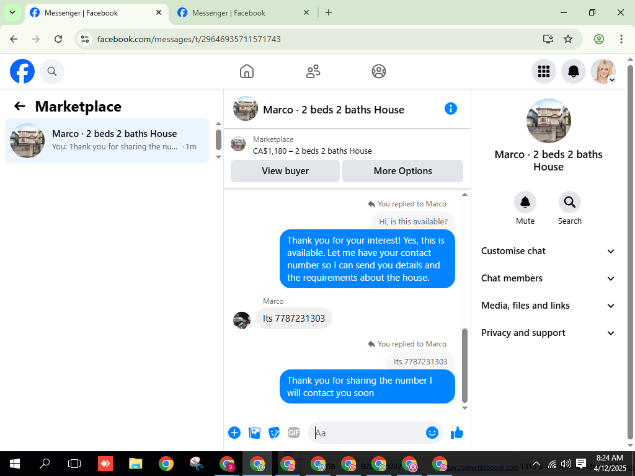Open the Windows Start button
This screenshot has height=476, width=635.
[x=15, y=464]
